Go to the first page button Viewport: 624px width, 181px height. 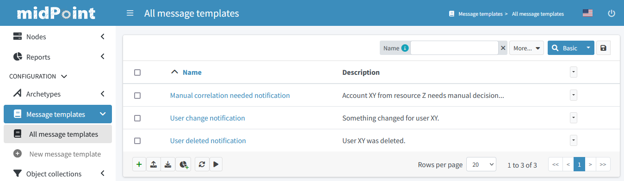(555, 164)
